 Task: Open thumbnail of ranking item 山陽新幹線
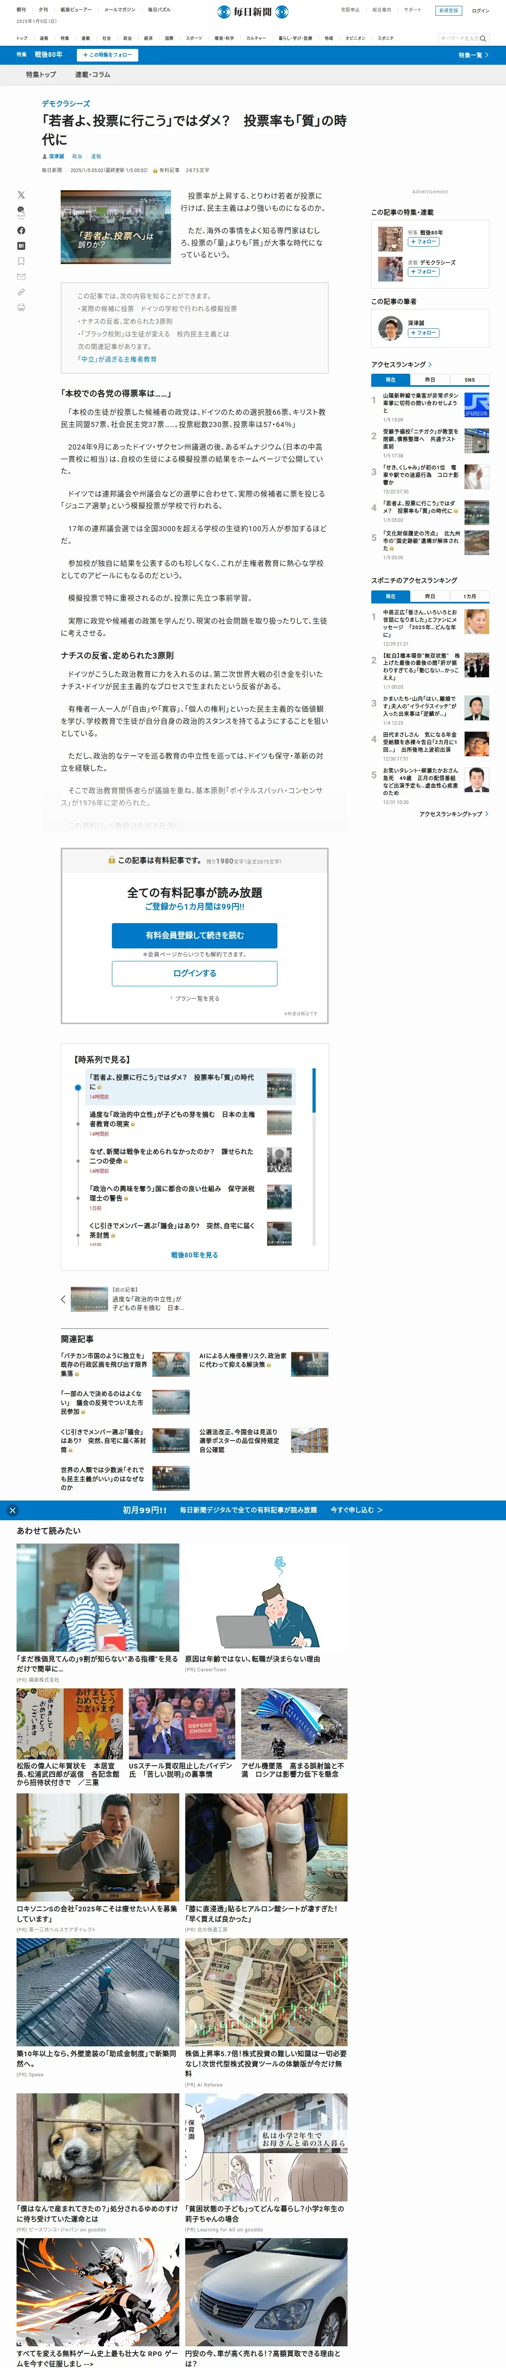476,405
